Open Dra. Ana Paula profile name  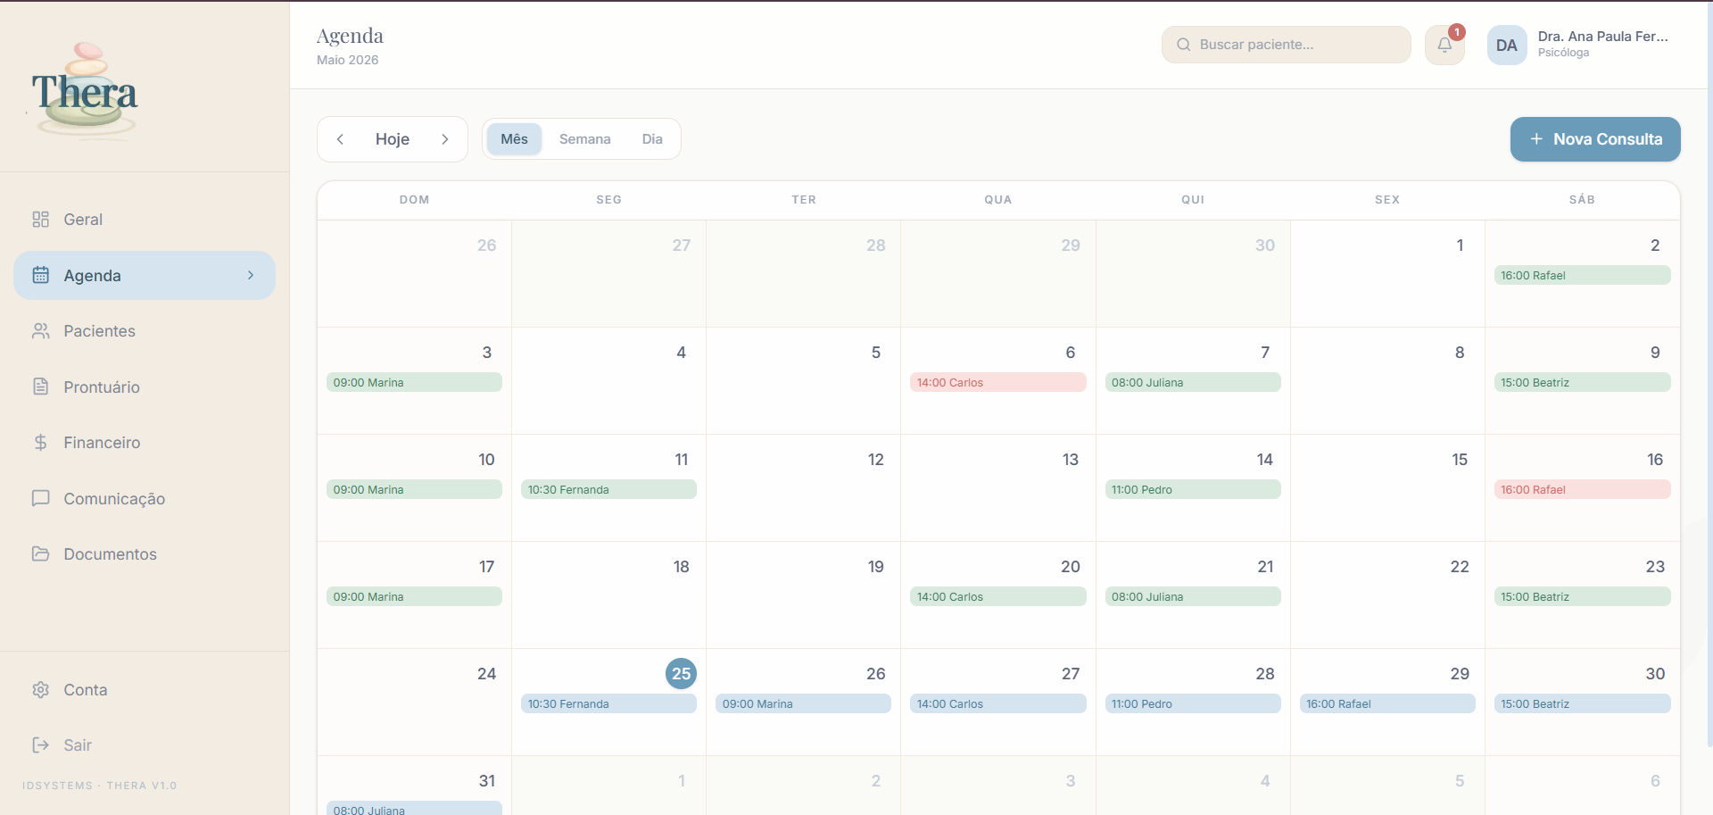coord(1602,37)
